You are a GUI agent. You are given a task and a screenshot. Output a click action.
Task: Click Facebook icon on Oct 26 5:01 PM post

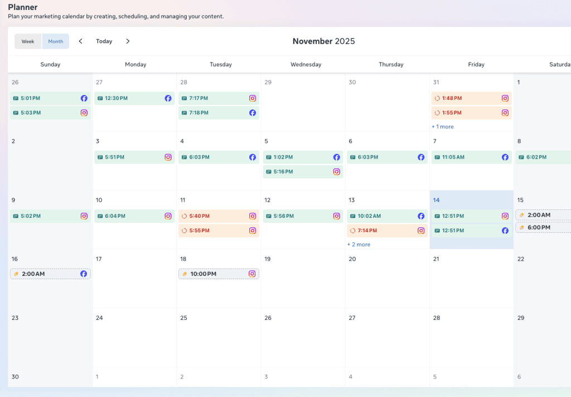click(84, 98)
